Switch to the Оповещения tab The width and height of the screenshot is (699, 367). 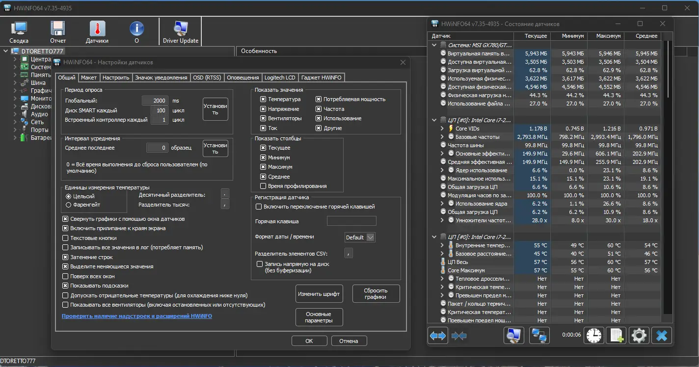point(242,78)
